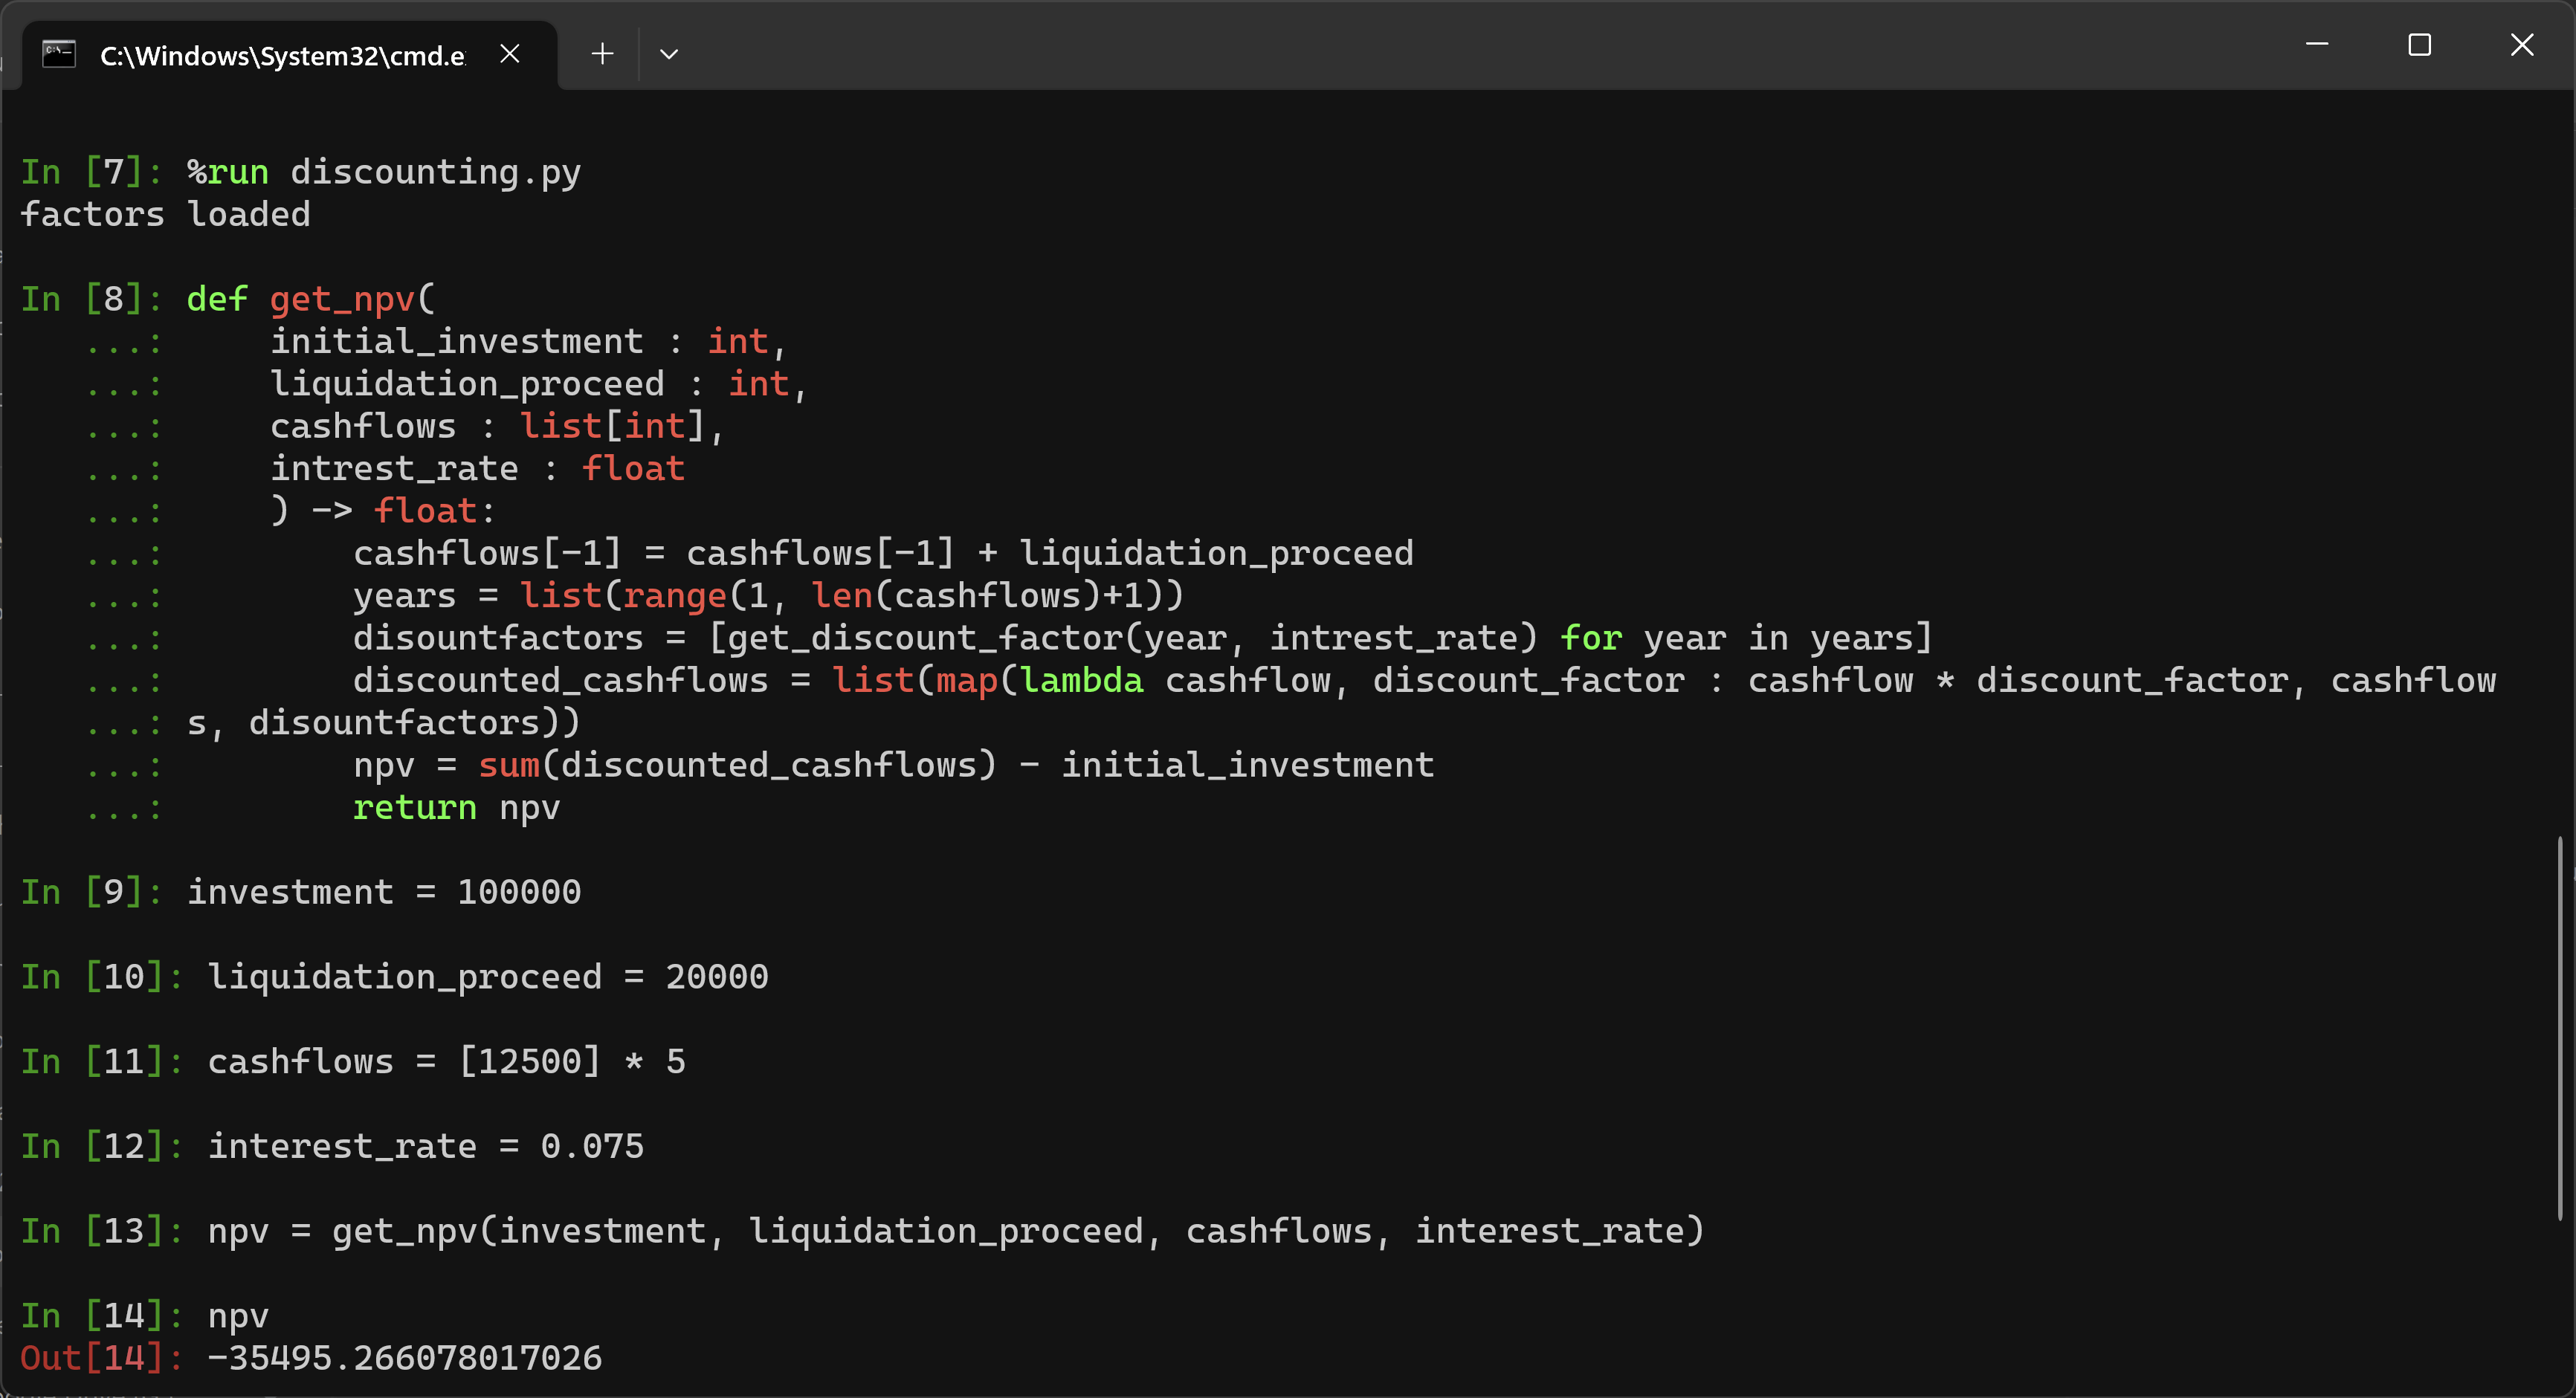
Task: Click the ') -> float:' return annotation
Action: coord(383,510)
